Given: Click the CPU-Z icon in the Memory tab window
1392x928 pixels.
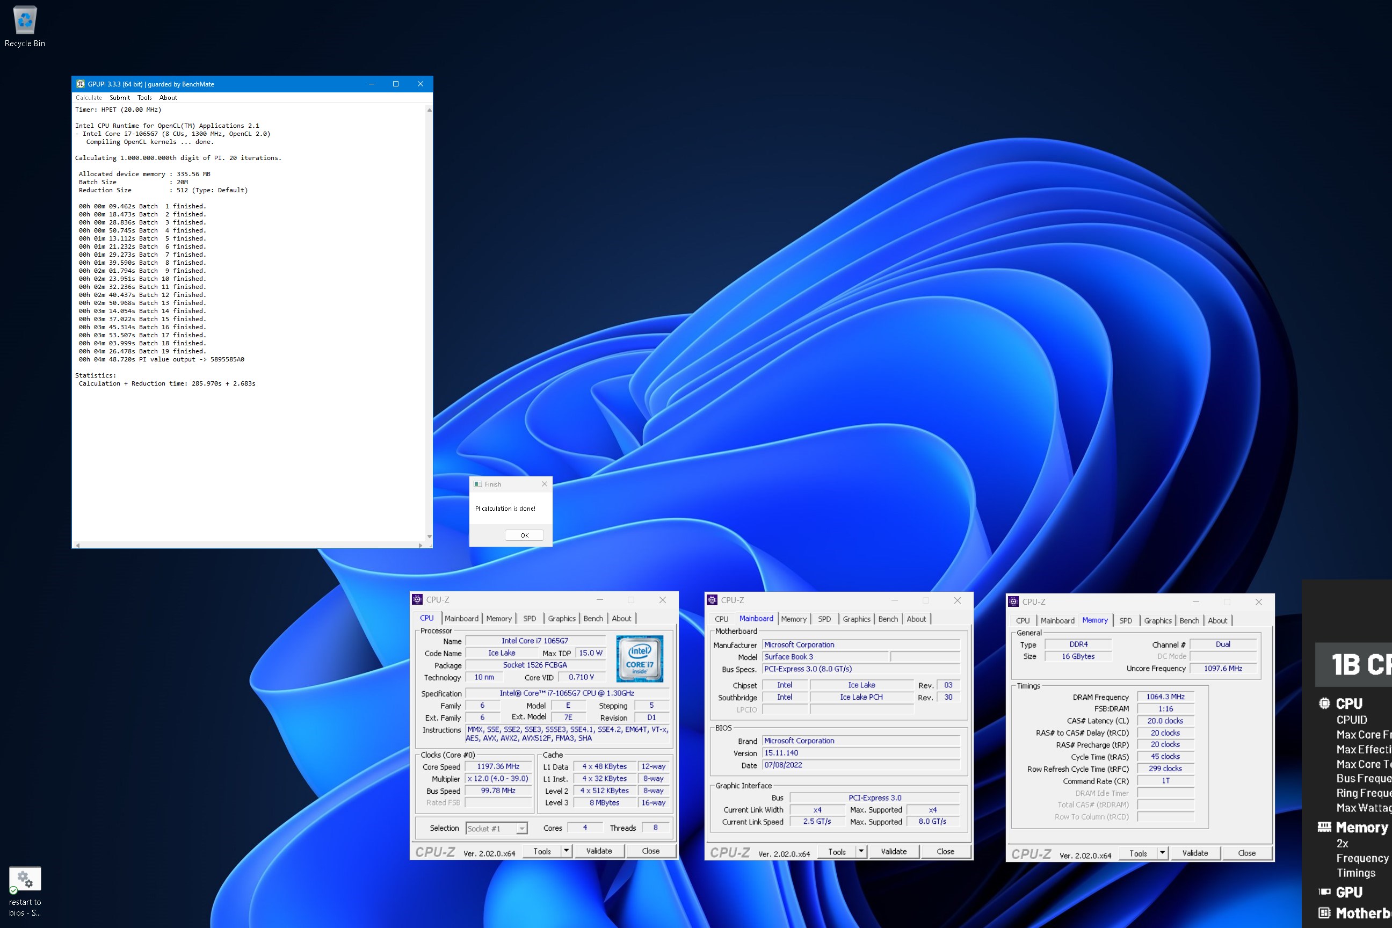Looking at the screenshot, I should pos(1013,601).
